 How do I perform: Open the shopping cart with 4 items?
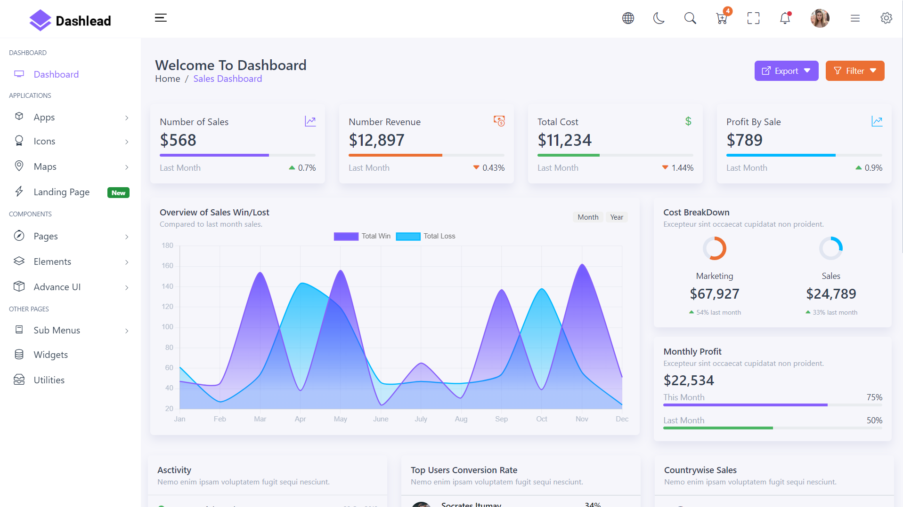click(x=722, y=17)
